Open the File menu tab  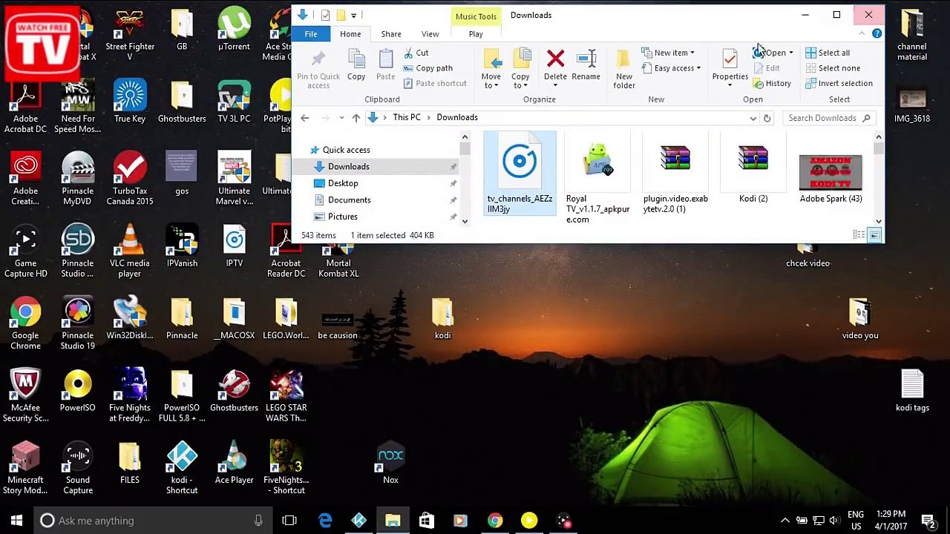pos(311,34)
